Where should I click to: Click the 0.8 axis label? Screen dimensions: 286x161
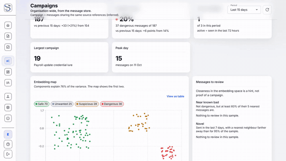(42, 128)
